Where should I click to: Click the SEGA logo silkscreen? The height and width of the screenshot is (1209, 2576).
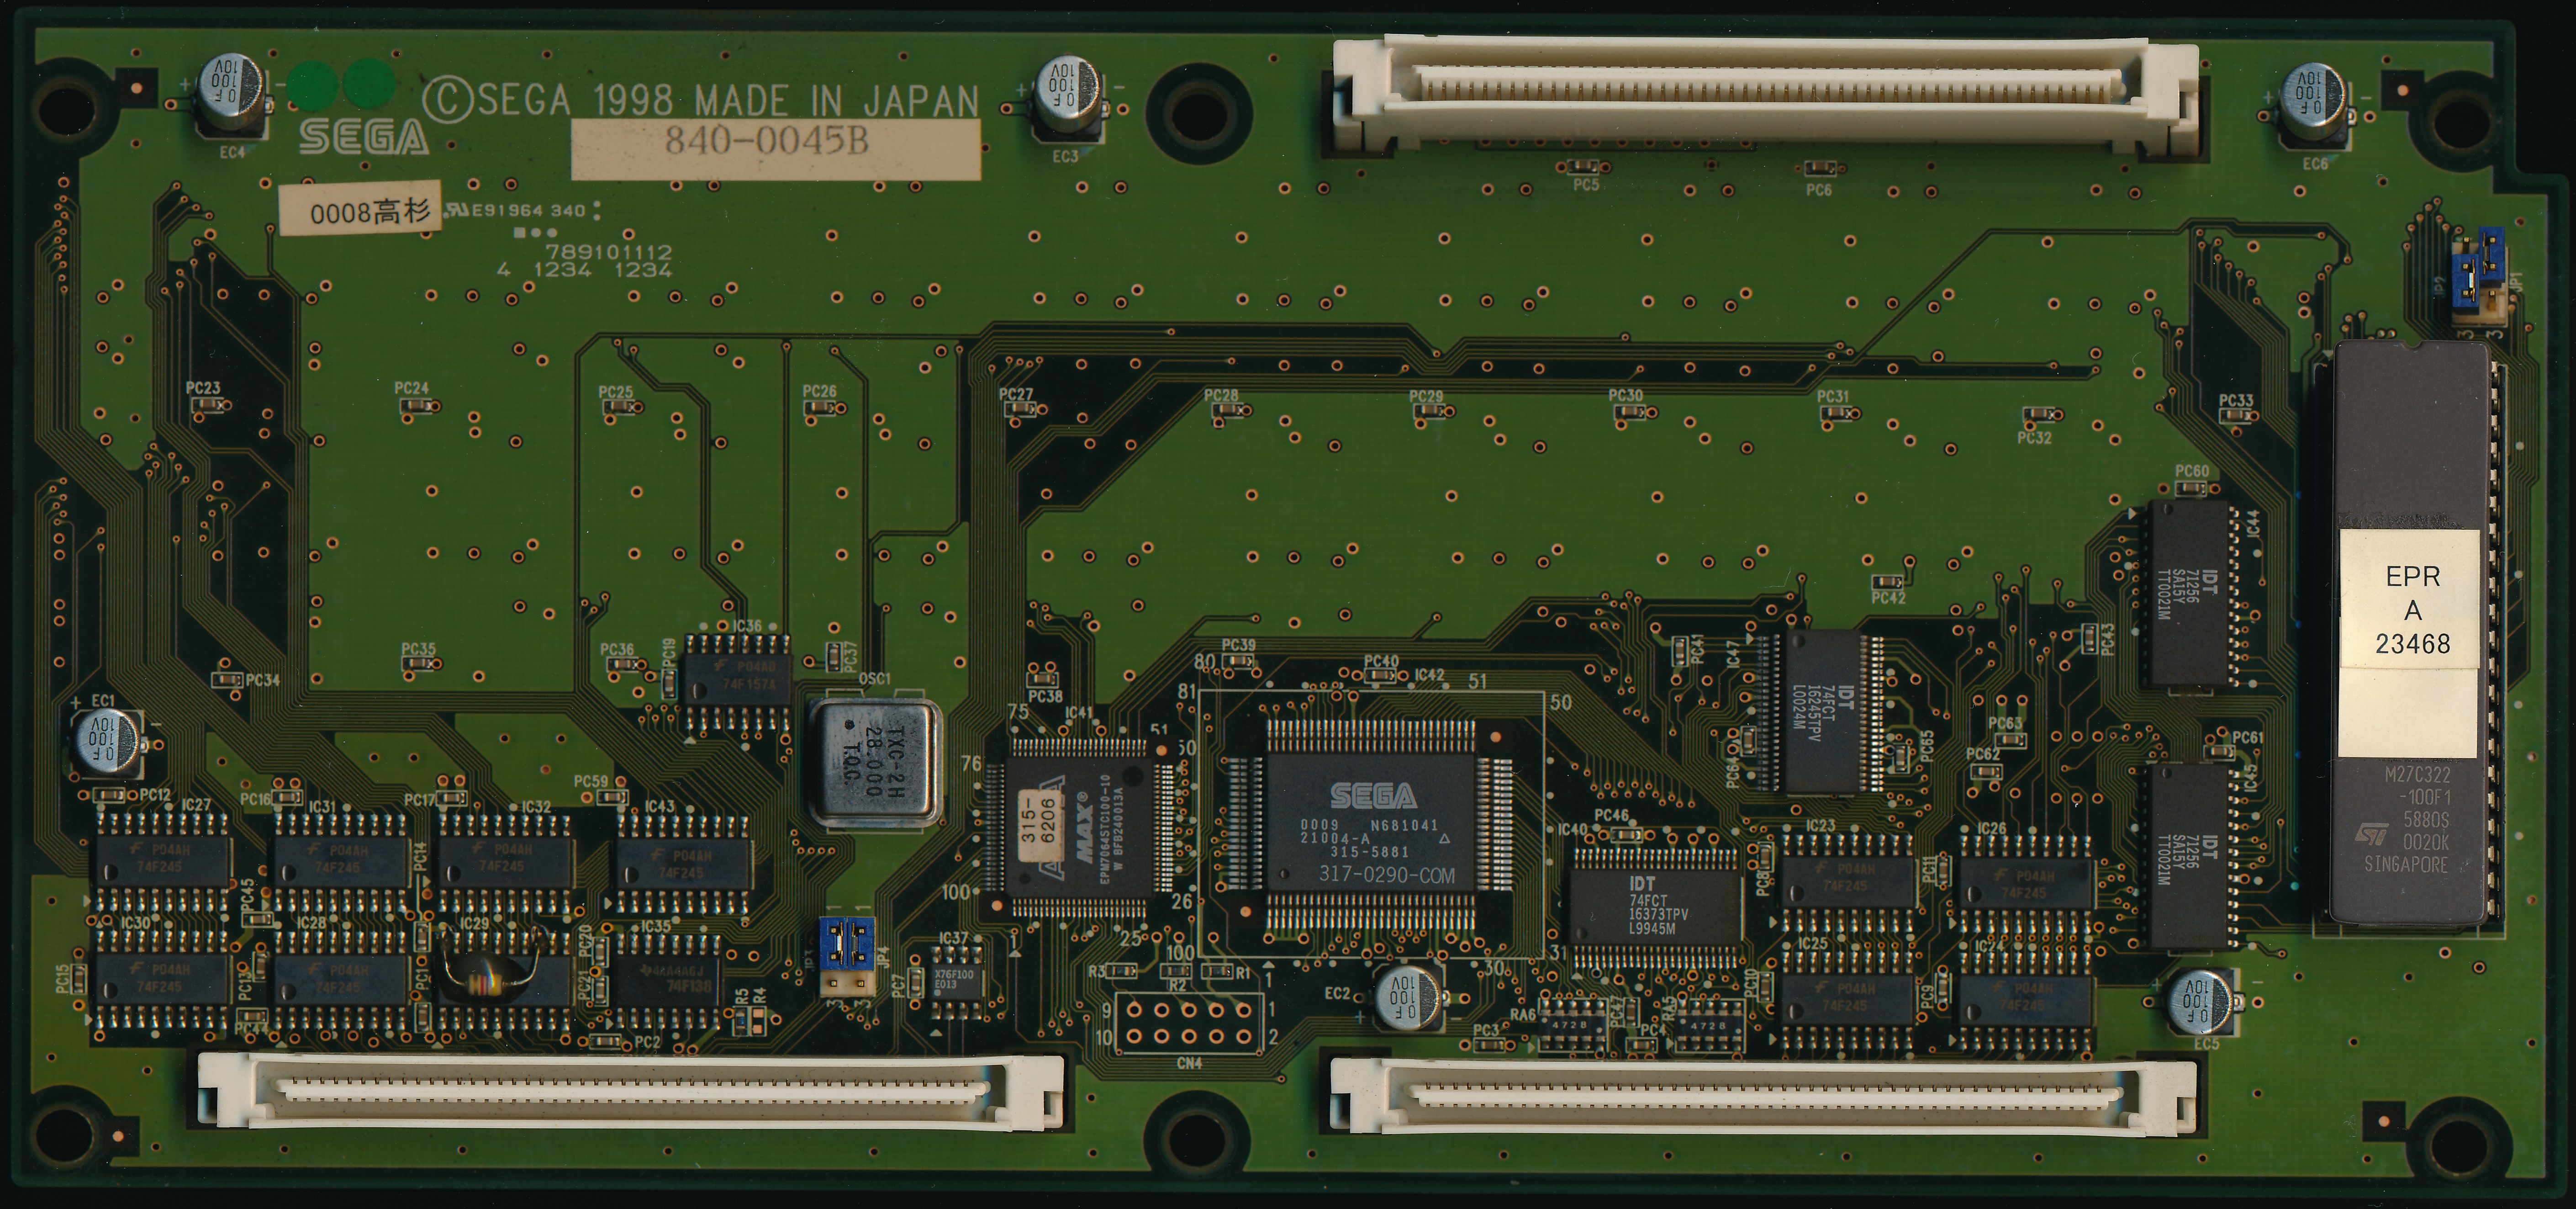click(x=364, y=137)
